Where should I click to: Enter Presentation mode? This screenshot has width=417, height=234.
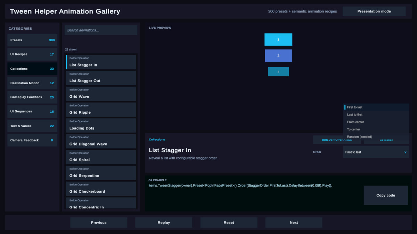(374, 11)
